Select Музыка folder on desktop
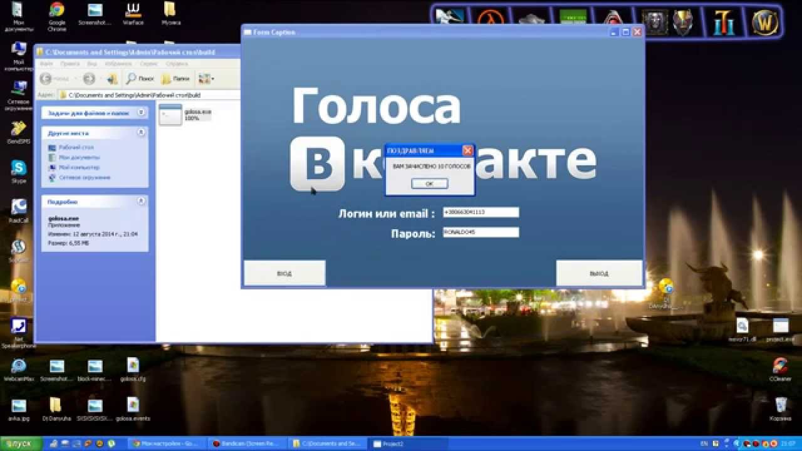802x451 pixels. tap(170, 14)
